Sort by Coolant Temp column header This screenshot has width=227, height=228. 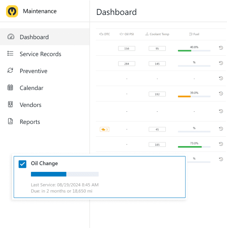(157, 34)
